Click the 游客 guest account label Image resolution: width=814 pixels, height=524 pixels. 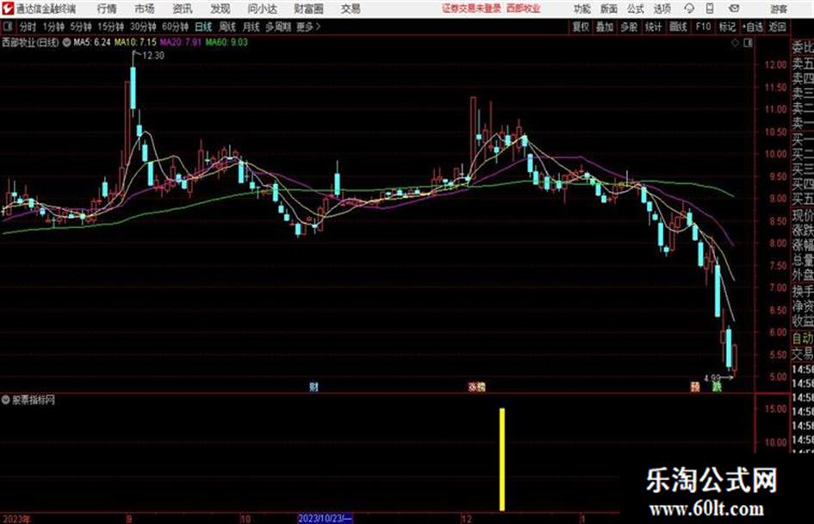click(x=779, y=9)
